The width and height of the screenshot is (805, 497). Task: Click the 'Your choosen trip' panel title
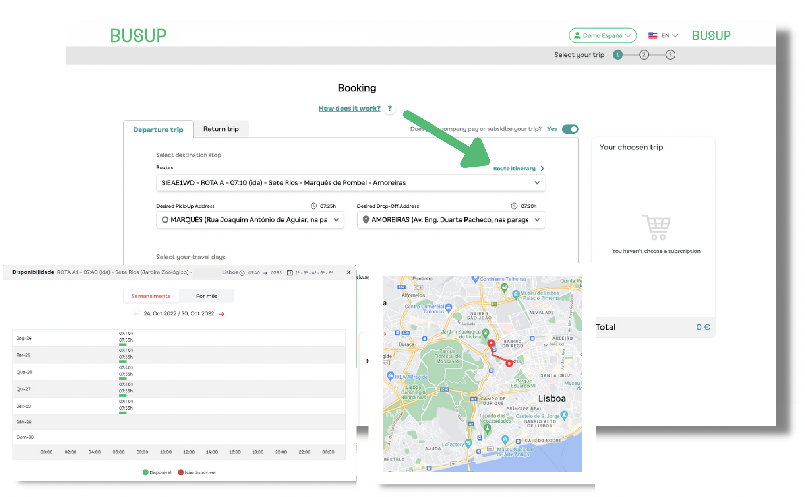[631, 147]
